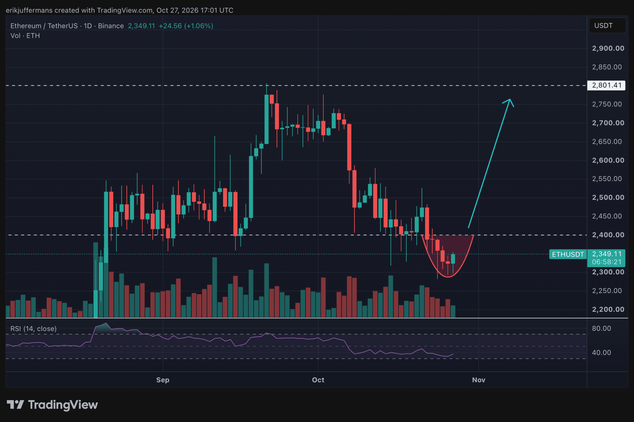This screenshot has height=422, width=634.
Task: Click the Sep label on time axis
Action: [163, 380]
